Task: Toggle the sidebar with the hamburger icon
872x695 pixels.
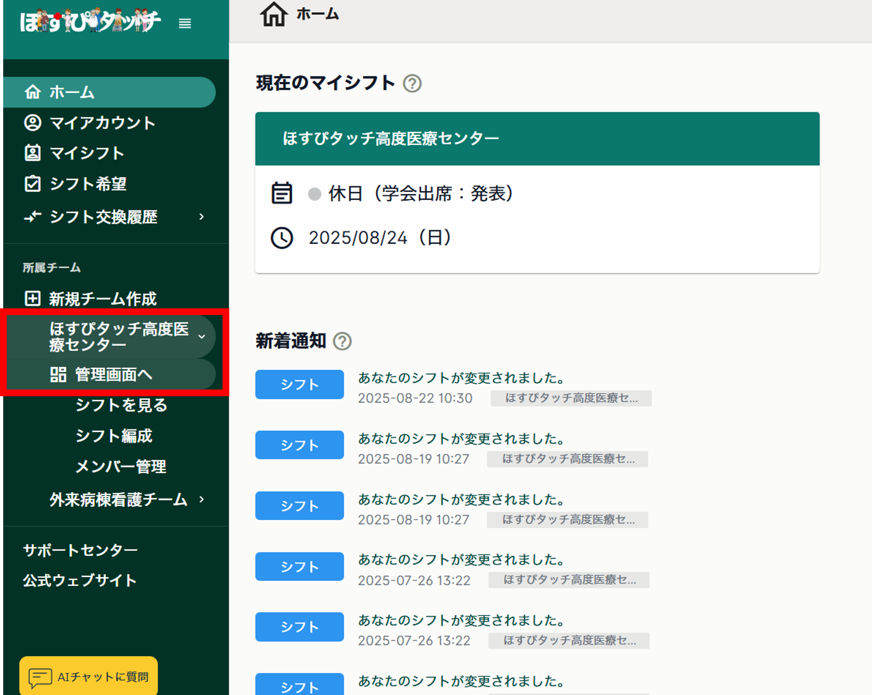Action: [185, 23]
